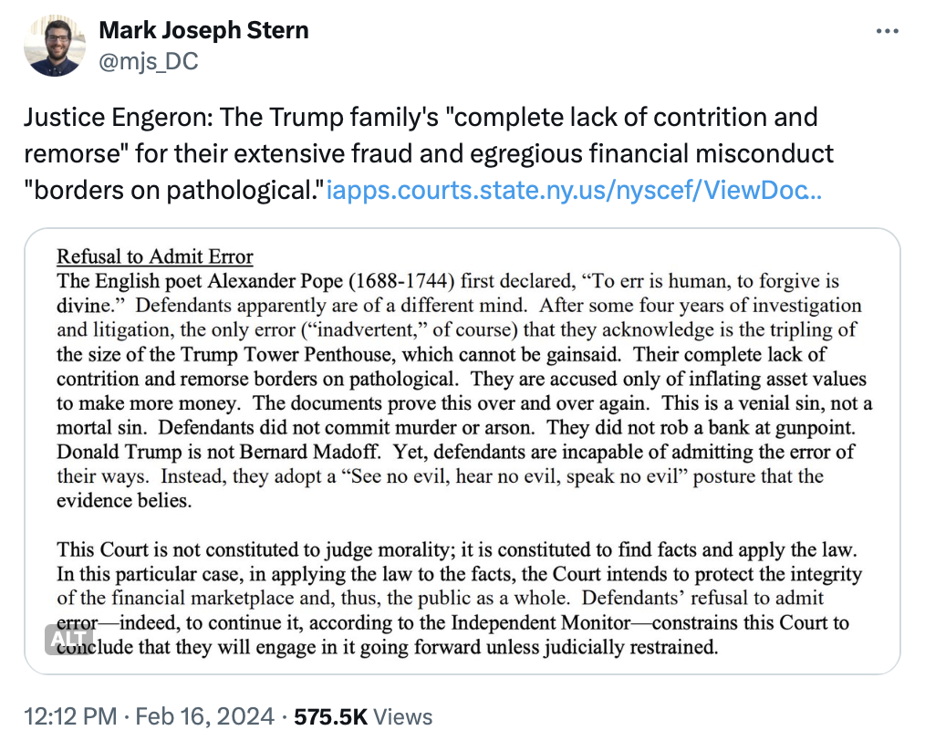Open the three-dot more options menu

tap(887, 31)
